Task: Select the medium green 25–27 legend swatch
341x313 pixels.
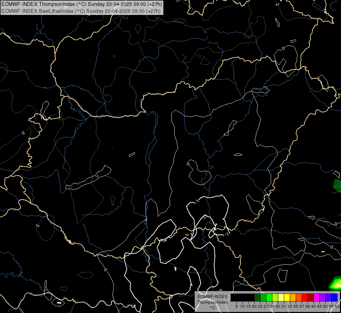Action: pyautogui.click(x=263, y=297)
